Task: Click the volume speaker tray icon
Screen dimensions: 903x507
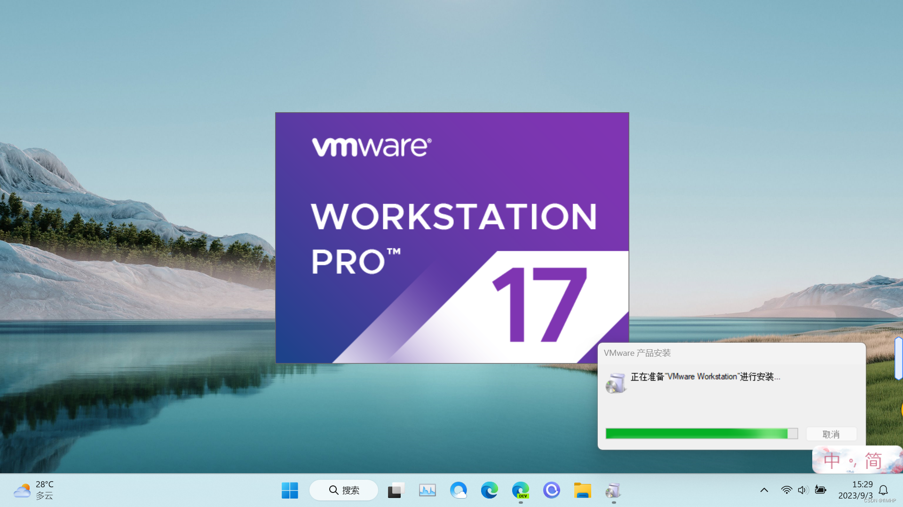Action: click(x=803, y=490)
